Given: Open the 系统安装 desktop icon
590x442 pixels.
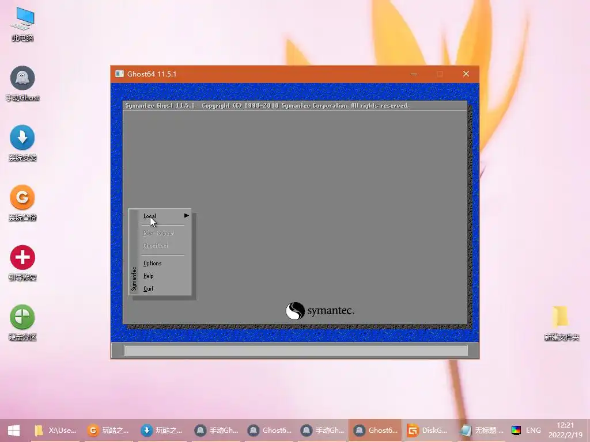Looking at the screenshot, I should 22,143.
